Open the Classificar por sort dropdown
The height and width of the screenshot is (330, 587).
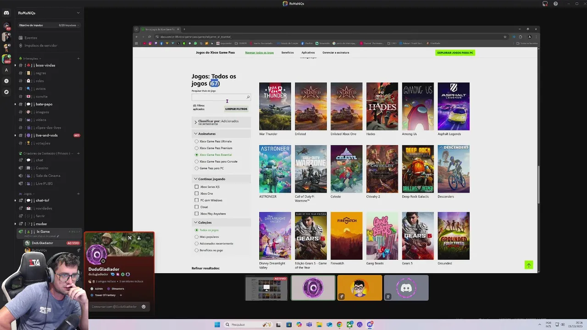click(x=221, y=122)
